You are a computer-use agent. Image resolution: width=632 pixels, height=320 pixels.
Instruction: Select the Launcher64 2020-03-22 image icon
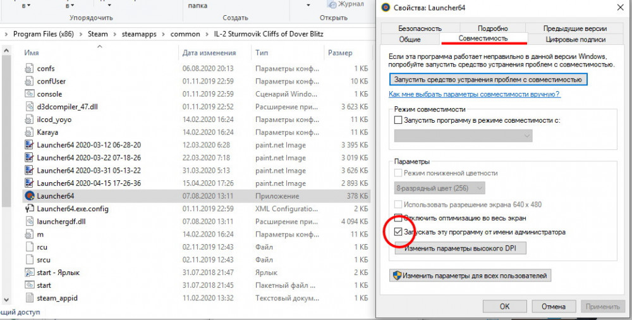coord(29,157)
